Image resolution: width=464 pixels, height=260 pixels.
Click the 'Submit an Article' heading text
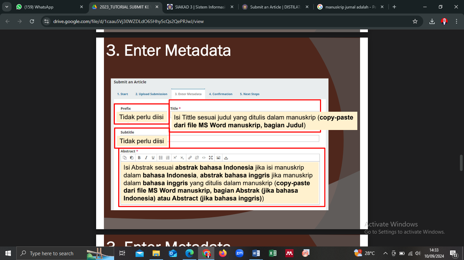[130, 82]
